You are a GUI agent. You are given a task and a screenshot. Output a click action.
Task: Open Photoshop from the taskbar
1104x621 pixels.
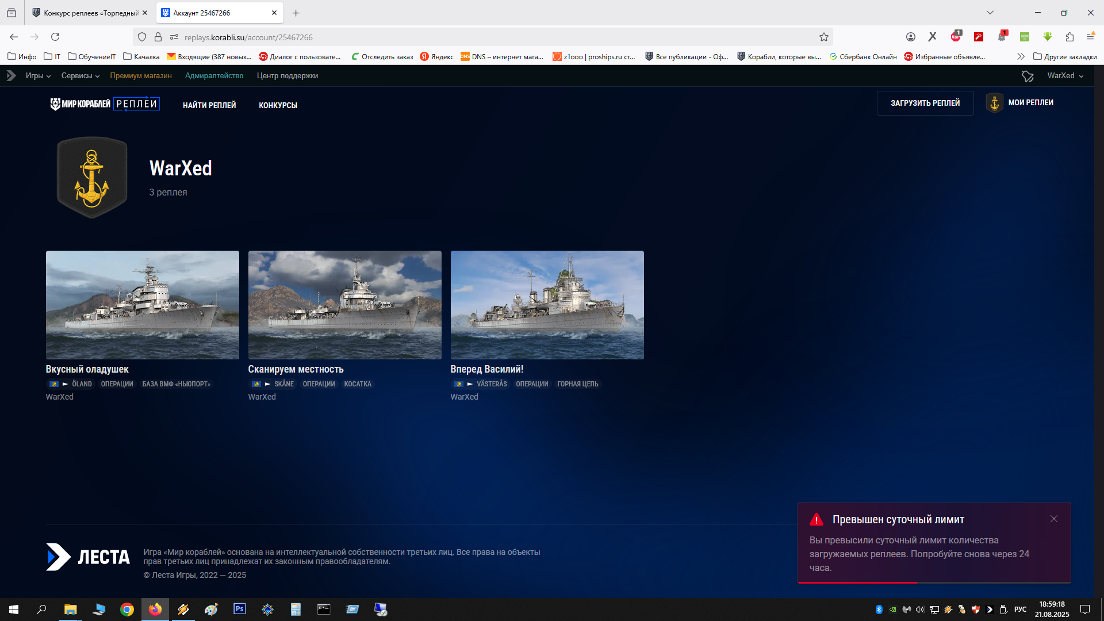(239, 609)
